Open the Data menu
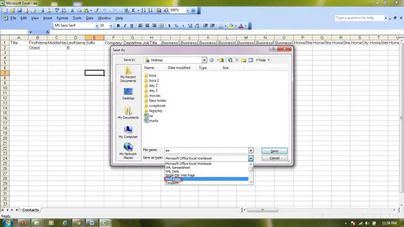This screenshot has height=227, width=404. pyautogui.click(x=89, y=18)
